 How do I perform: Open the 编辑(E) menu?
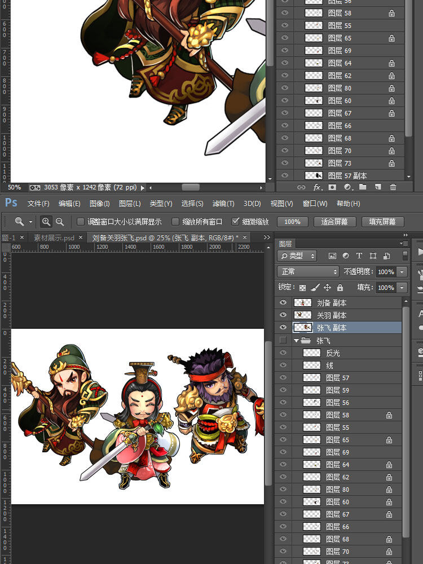click(69, 204)
